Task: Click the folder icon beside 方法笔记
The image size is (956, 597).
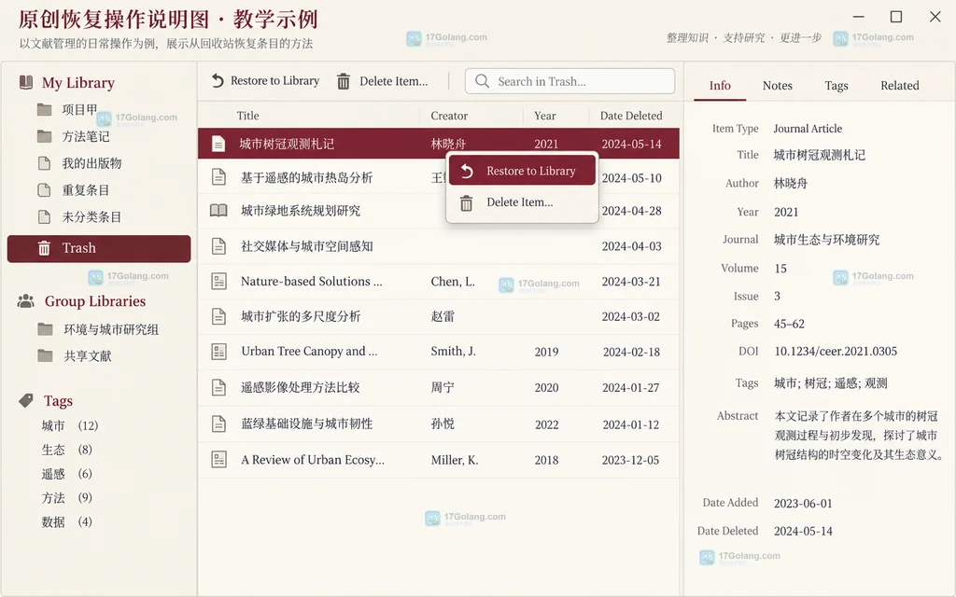Action: [x=44, y=136]
